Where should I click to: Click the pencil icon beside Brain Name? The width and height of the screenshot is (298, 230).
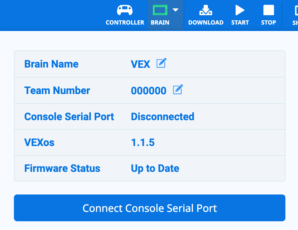coord(162,63)
